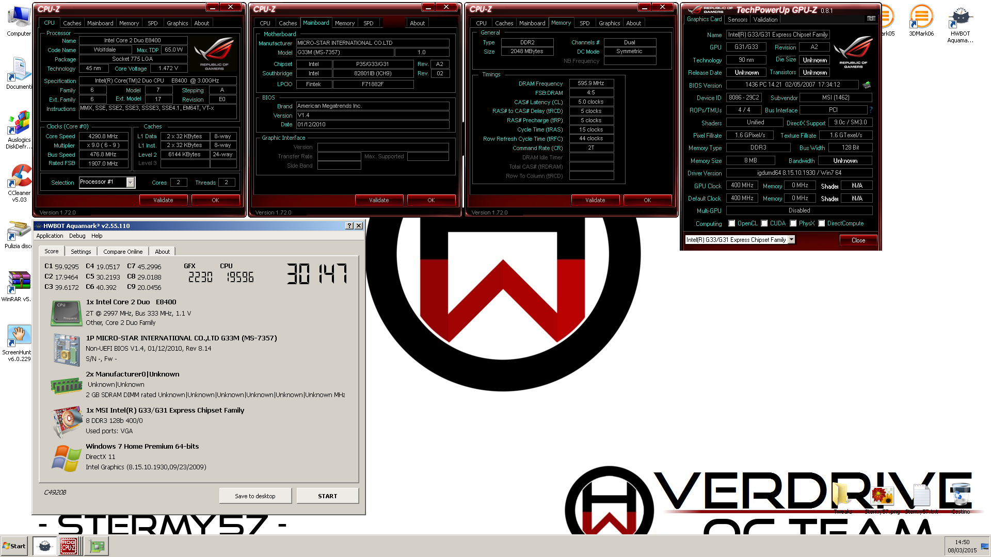Launch the 3DMark06 desktop shortcut
The image size is (991, 557).
pos(921,21)
